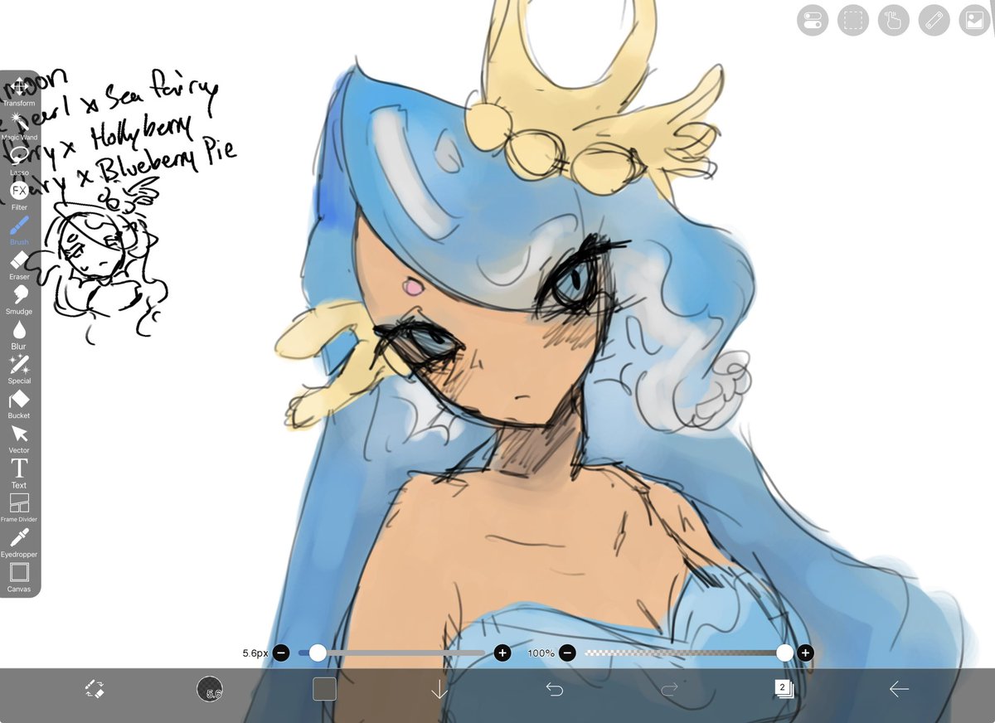
Task: Select the Vector tool
Action: tap(19, 439)
